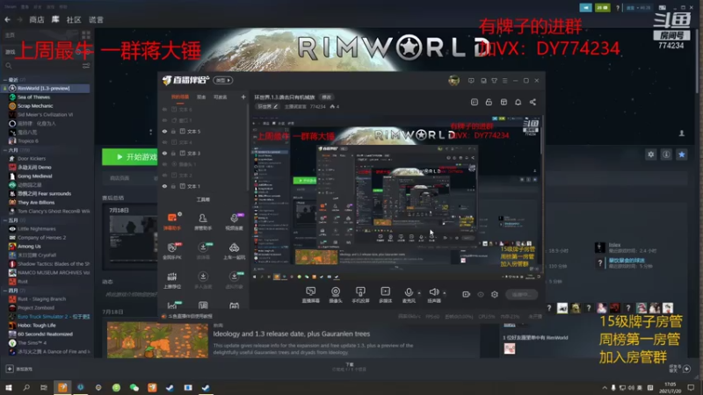The width and height of the screenshot is (703, 395).
Task: Toggle visibility of 文本 1 source
Action: coord(164,186)
